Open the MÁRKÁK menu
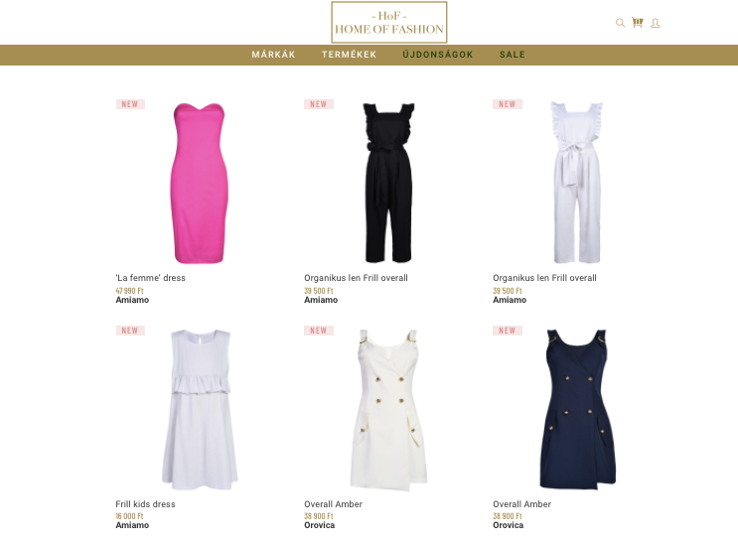 click(x=273, y=55)
